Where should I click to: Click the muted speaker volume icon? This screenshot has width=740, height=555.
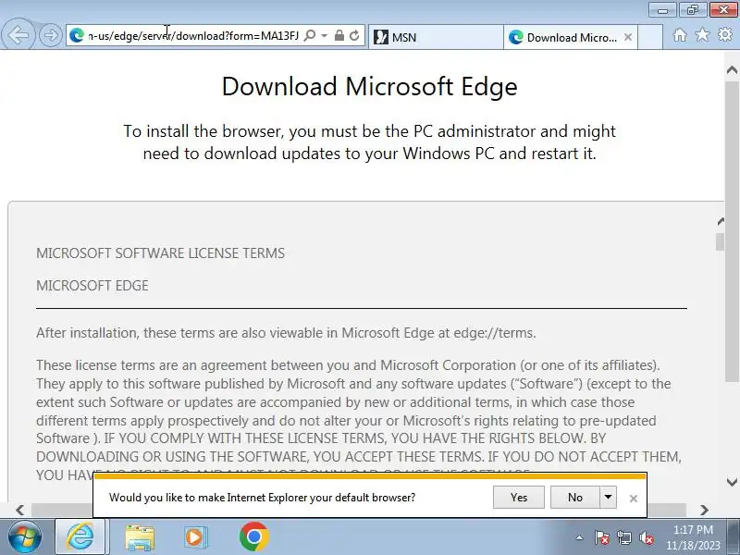[x=646, y=537]
